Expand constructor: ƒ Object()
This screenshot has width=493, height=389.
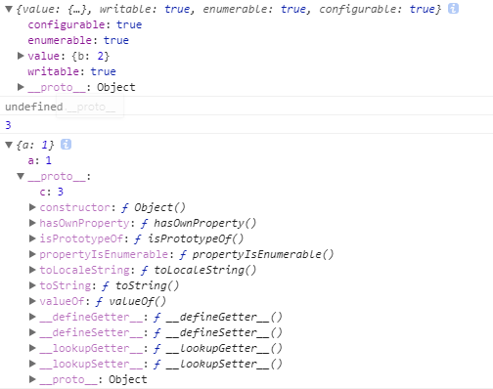tap(32, 207)
